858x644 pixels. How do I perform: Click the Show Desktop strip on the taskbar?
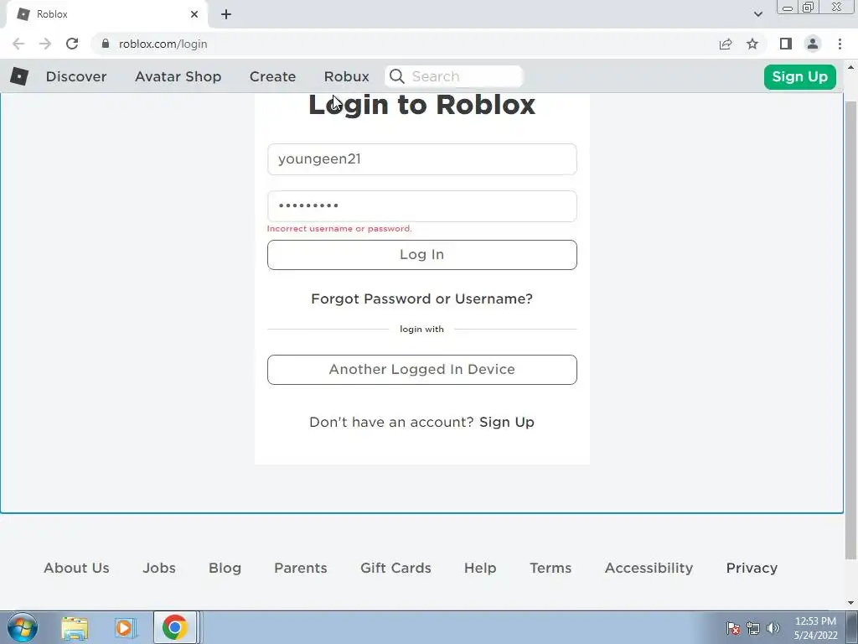pos(852,627)
